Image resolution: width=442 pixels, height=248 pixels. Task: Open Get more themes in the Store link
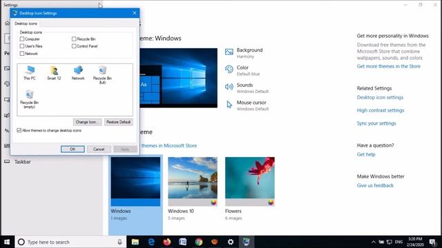[388, 66]
